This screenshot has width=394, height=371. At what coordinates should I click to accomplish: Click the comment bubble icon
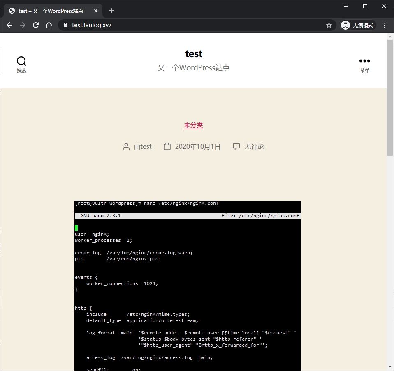coord(236,146)
